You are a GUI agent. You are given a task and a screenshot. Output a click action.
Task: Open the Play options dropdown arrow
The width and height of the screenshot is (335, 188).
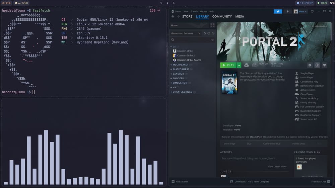[239, 65]
